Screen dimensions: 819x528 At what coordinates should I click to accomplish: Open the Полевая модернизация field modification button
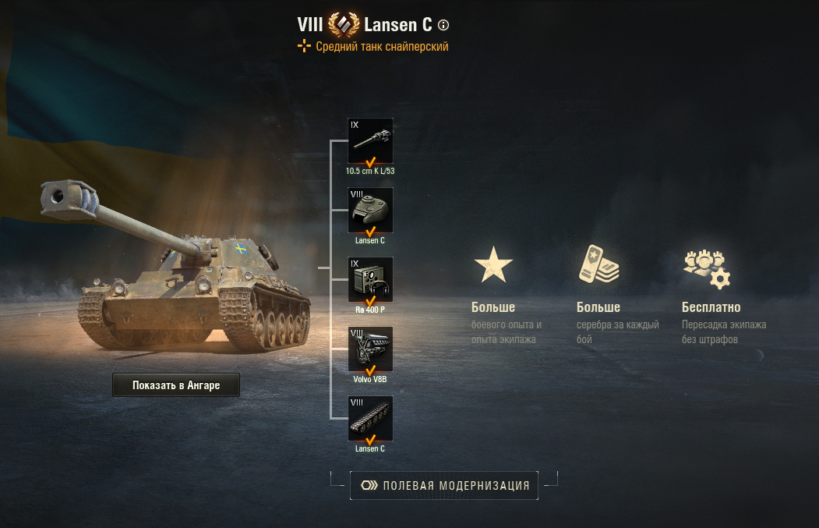pyautogui.click(x=444, y=485)
